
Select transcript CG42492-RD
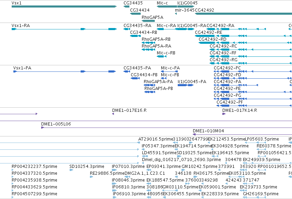pos(245,43)
